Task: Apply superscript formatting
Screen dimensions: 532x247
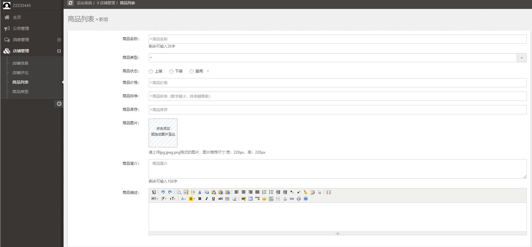Action: (x=298, y=192)
